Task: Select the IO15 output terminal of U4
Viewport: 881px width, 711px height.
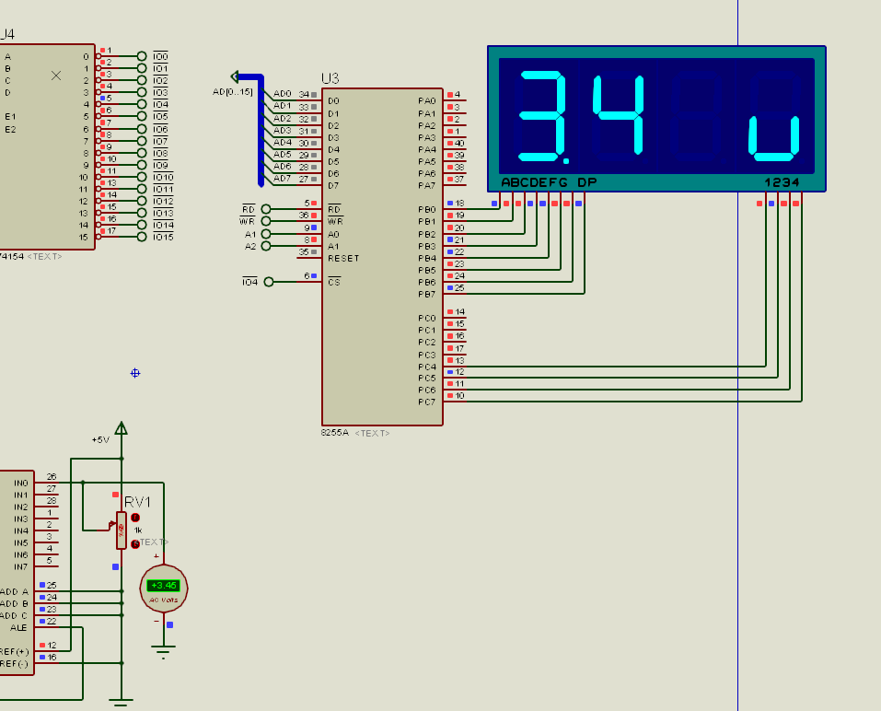Action: (142, 238)
